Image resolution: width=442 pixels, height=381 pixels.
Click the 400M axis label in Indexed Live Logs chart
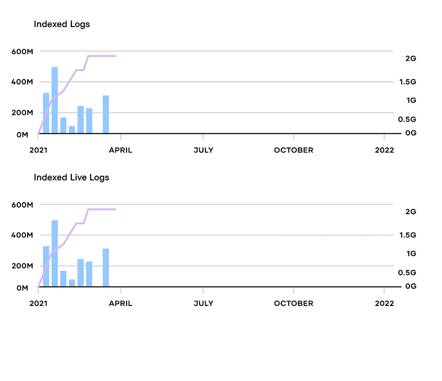tap(23, 235)
